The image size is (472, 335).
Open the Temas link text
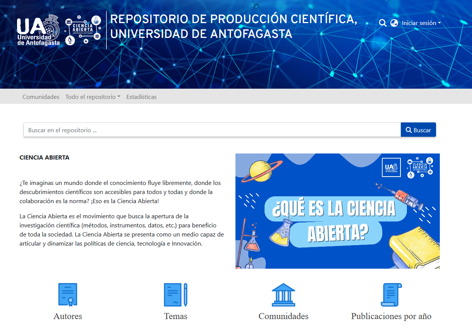tap(176, 316)
